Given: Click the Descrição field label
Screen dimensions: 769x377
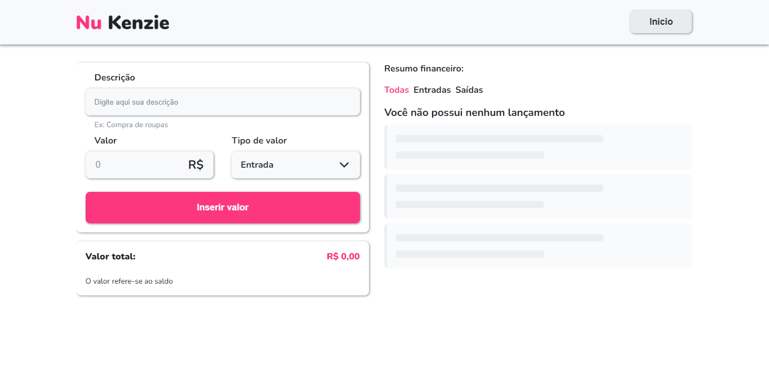Looking at the screenshot, I should pyautogui.click(x=115, y=78).
